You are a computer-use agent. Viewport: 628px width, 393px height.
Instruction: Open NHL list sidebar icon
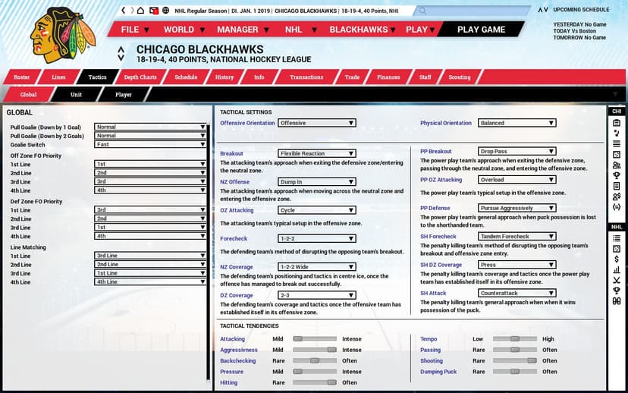pyautogui.click(x=617, y=238)
